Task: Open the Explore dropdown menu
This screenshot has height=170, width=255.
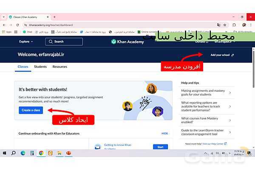Action: 26,42
